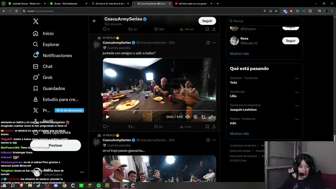Click Política de cookies in the footer

240,151
